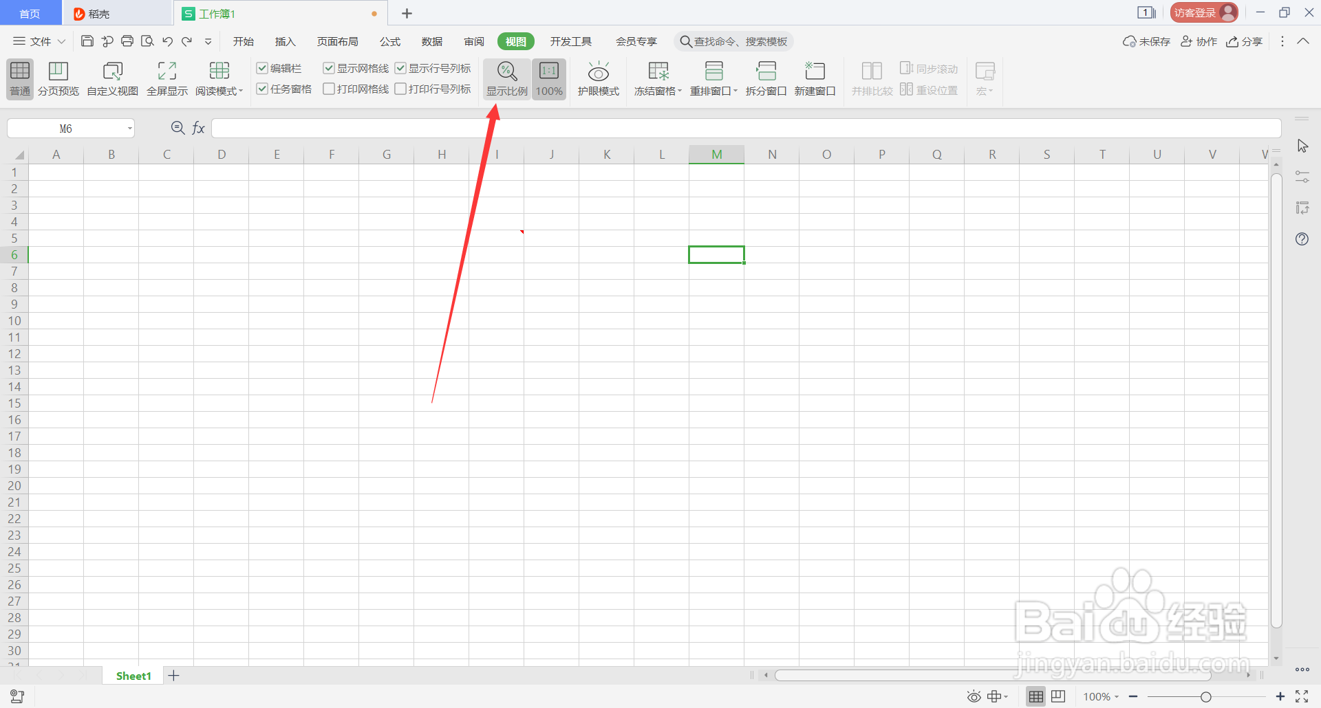1321x708 pixels.
Task: Switch to the 开发工具 ribbon tab
Action: pos(570,41)
